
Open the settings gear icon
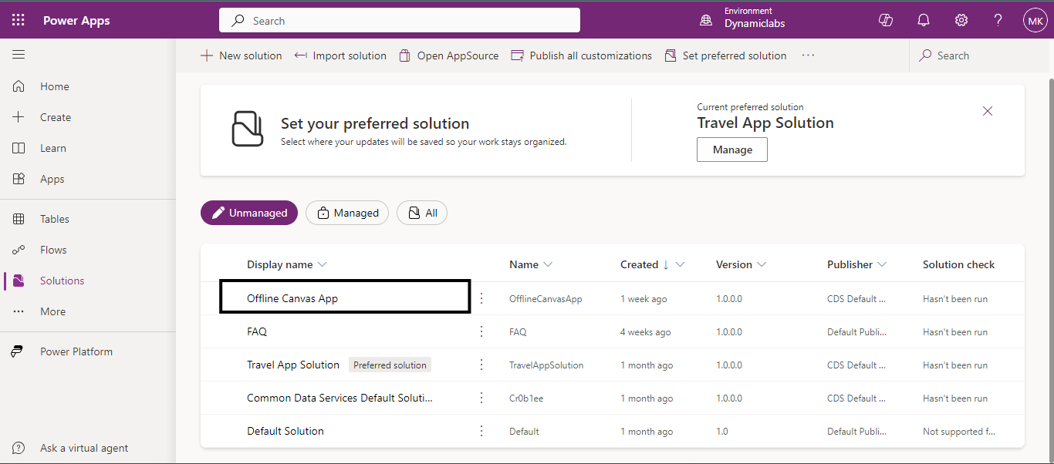point(961,20)
